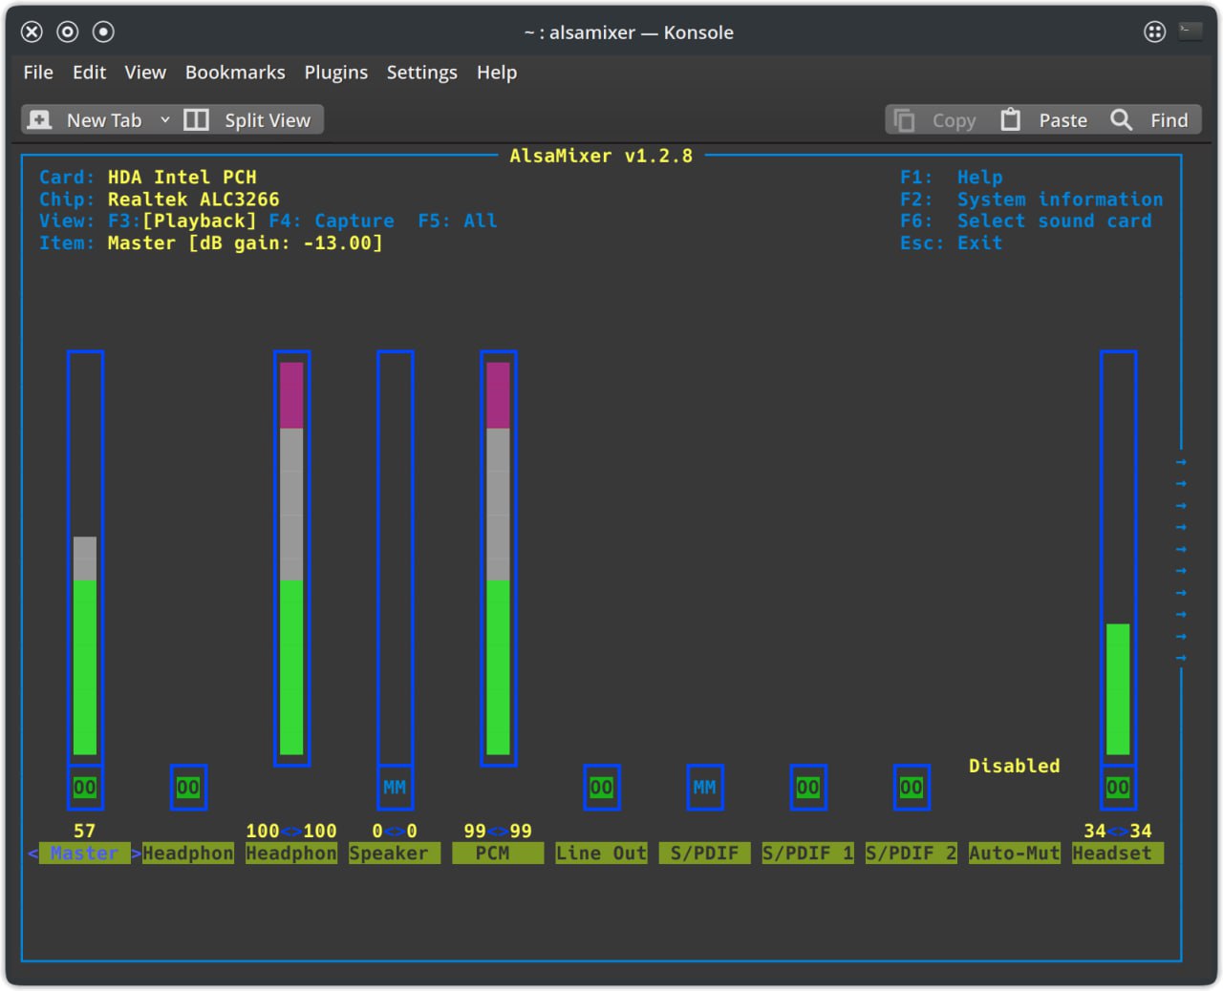
Task: Click the Master volume slider bar
Action: 85,558
